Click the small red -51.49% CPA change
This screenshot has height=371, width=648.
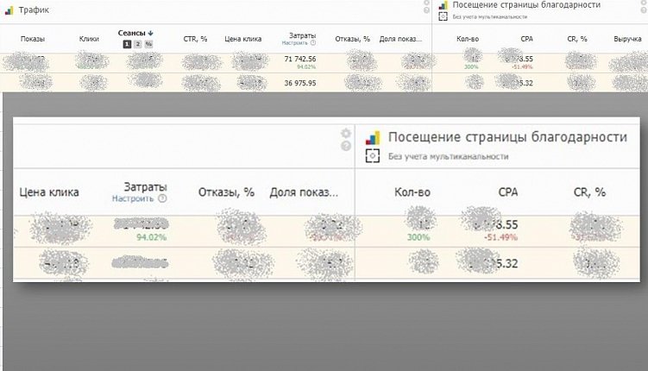click(x=522, y=67)
